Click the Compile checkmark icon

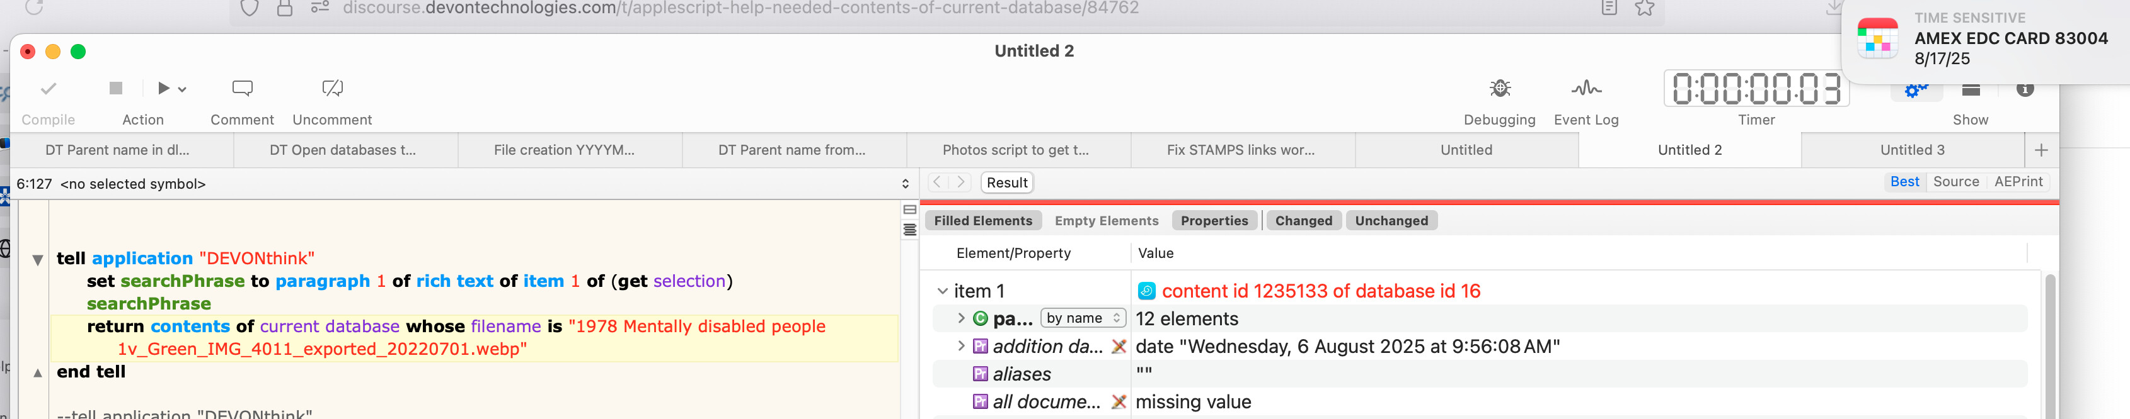49,88
